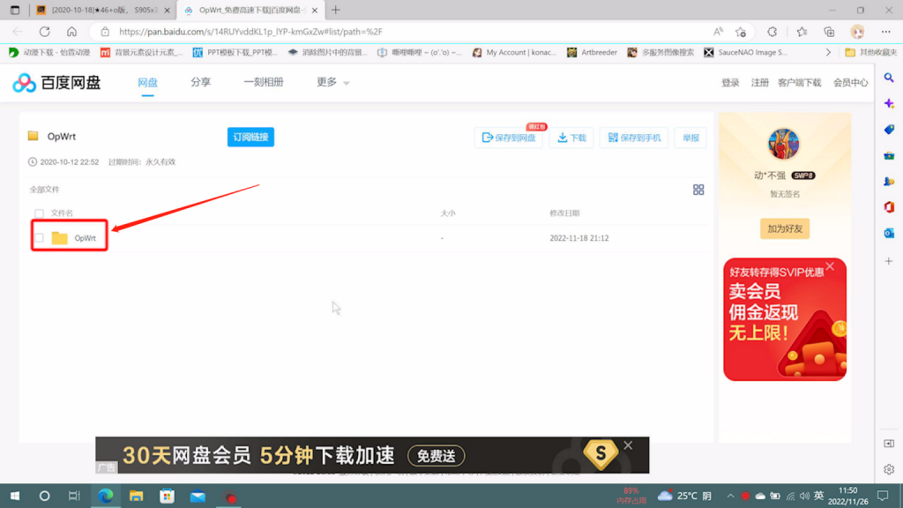Go back to previous page
903x508 pixels.
(x=18, y=32)
